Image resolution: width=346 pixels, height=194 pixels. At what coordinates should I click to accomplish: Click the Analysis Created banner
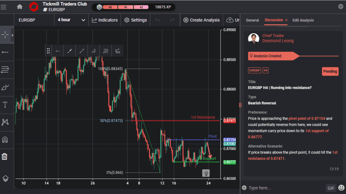coord(273,56)
